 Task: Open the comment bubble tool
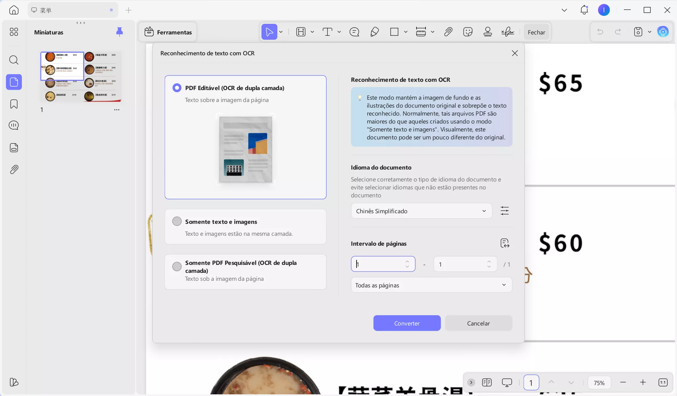coord(354,32)
